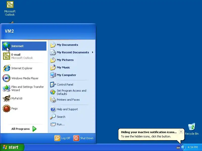Image resolution: width=202 pixels, height=151 pixels.
Task: Open the Pego application icon
Action: click(7, 108)
